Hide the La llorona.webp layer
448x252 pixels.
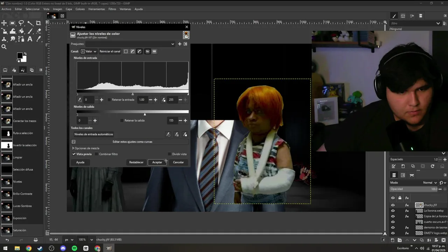[393, 211]
